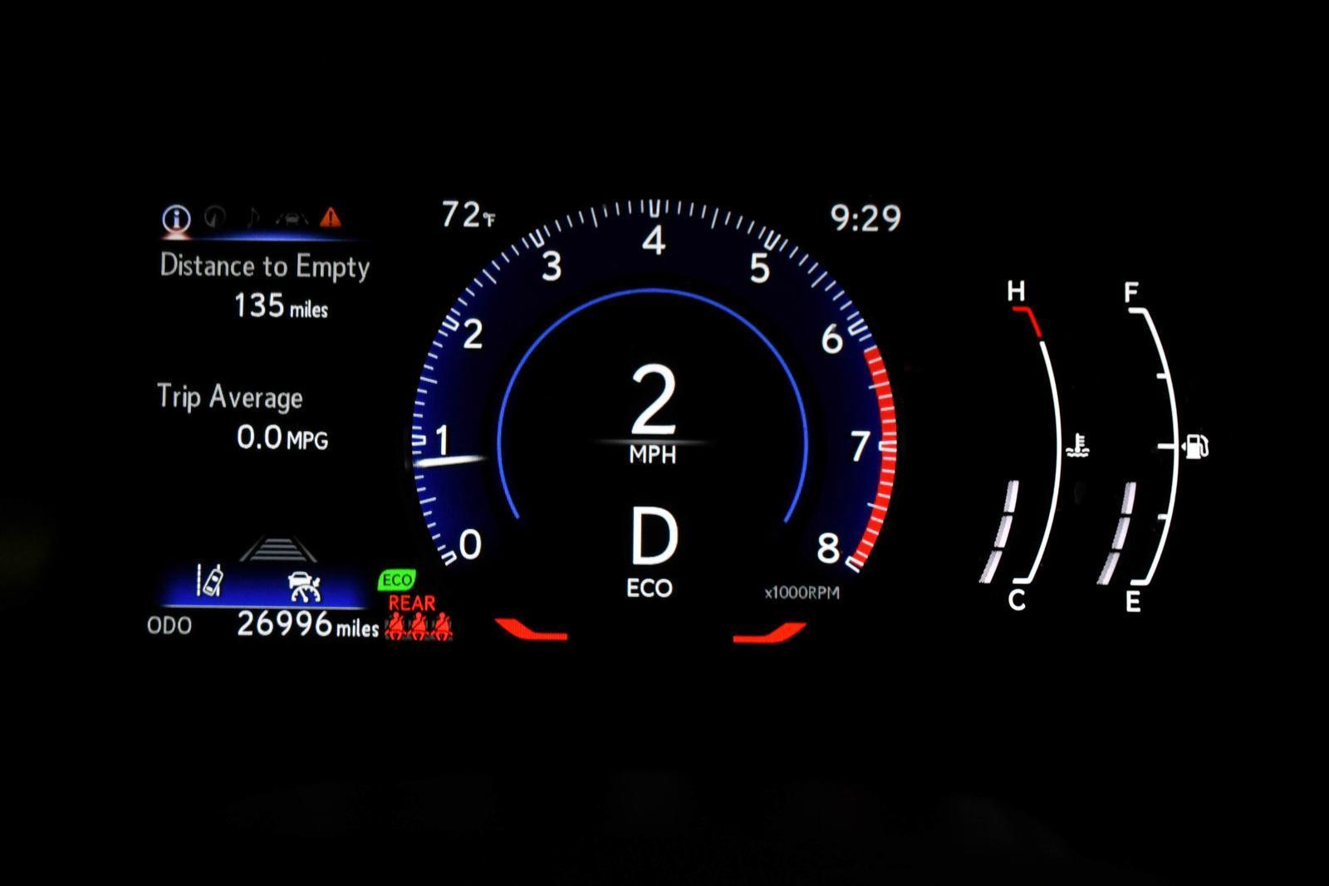1329x886 pixels.
Task: Open the orange warning triangle tab
Action: point(331,218)
